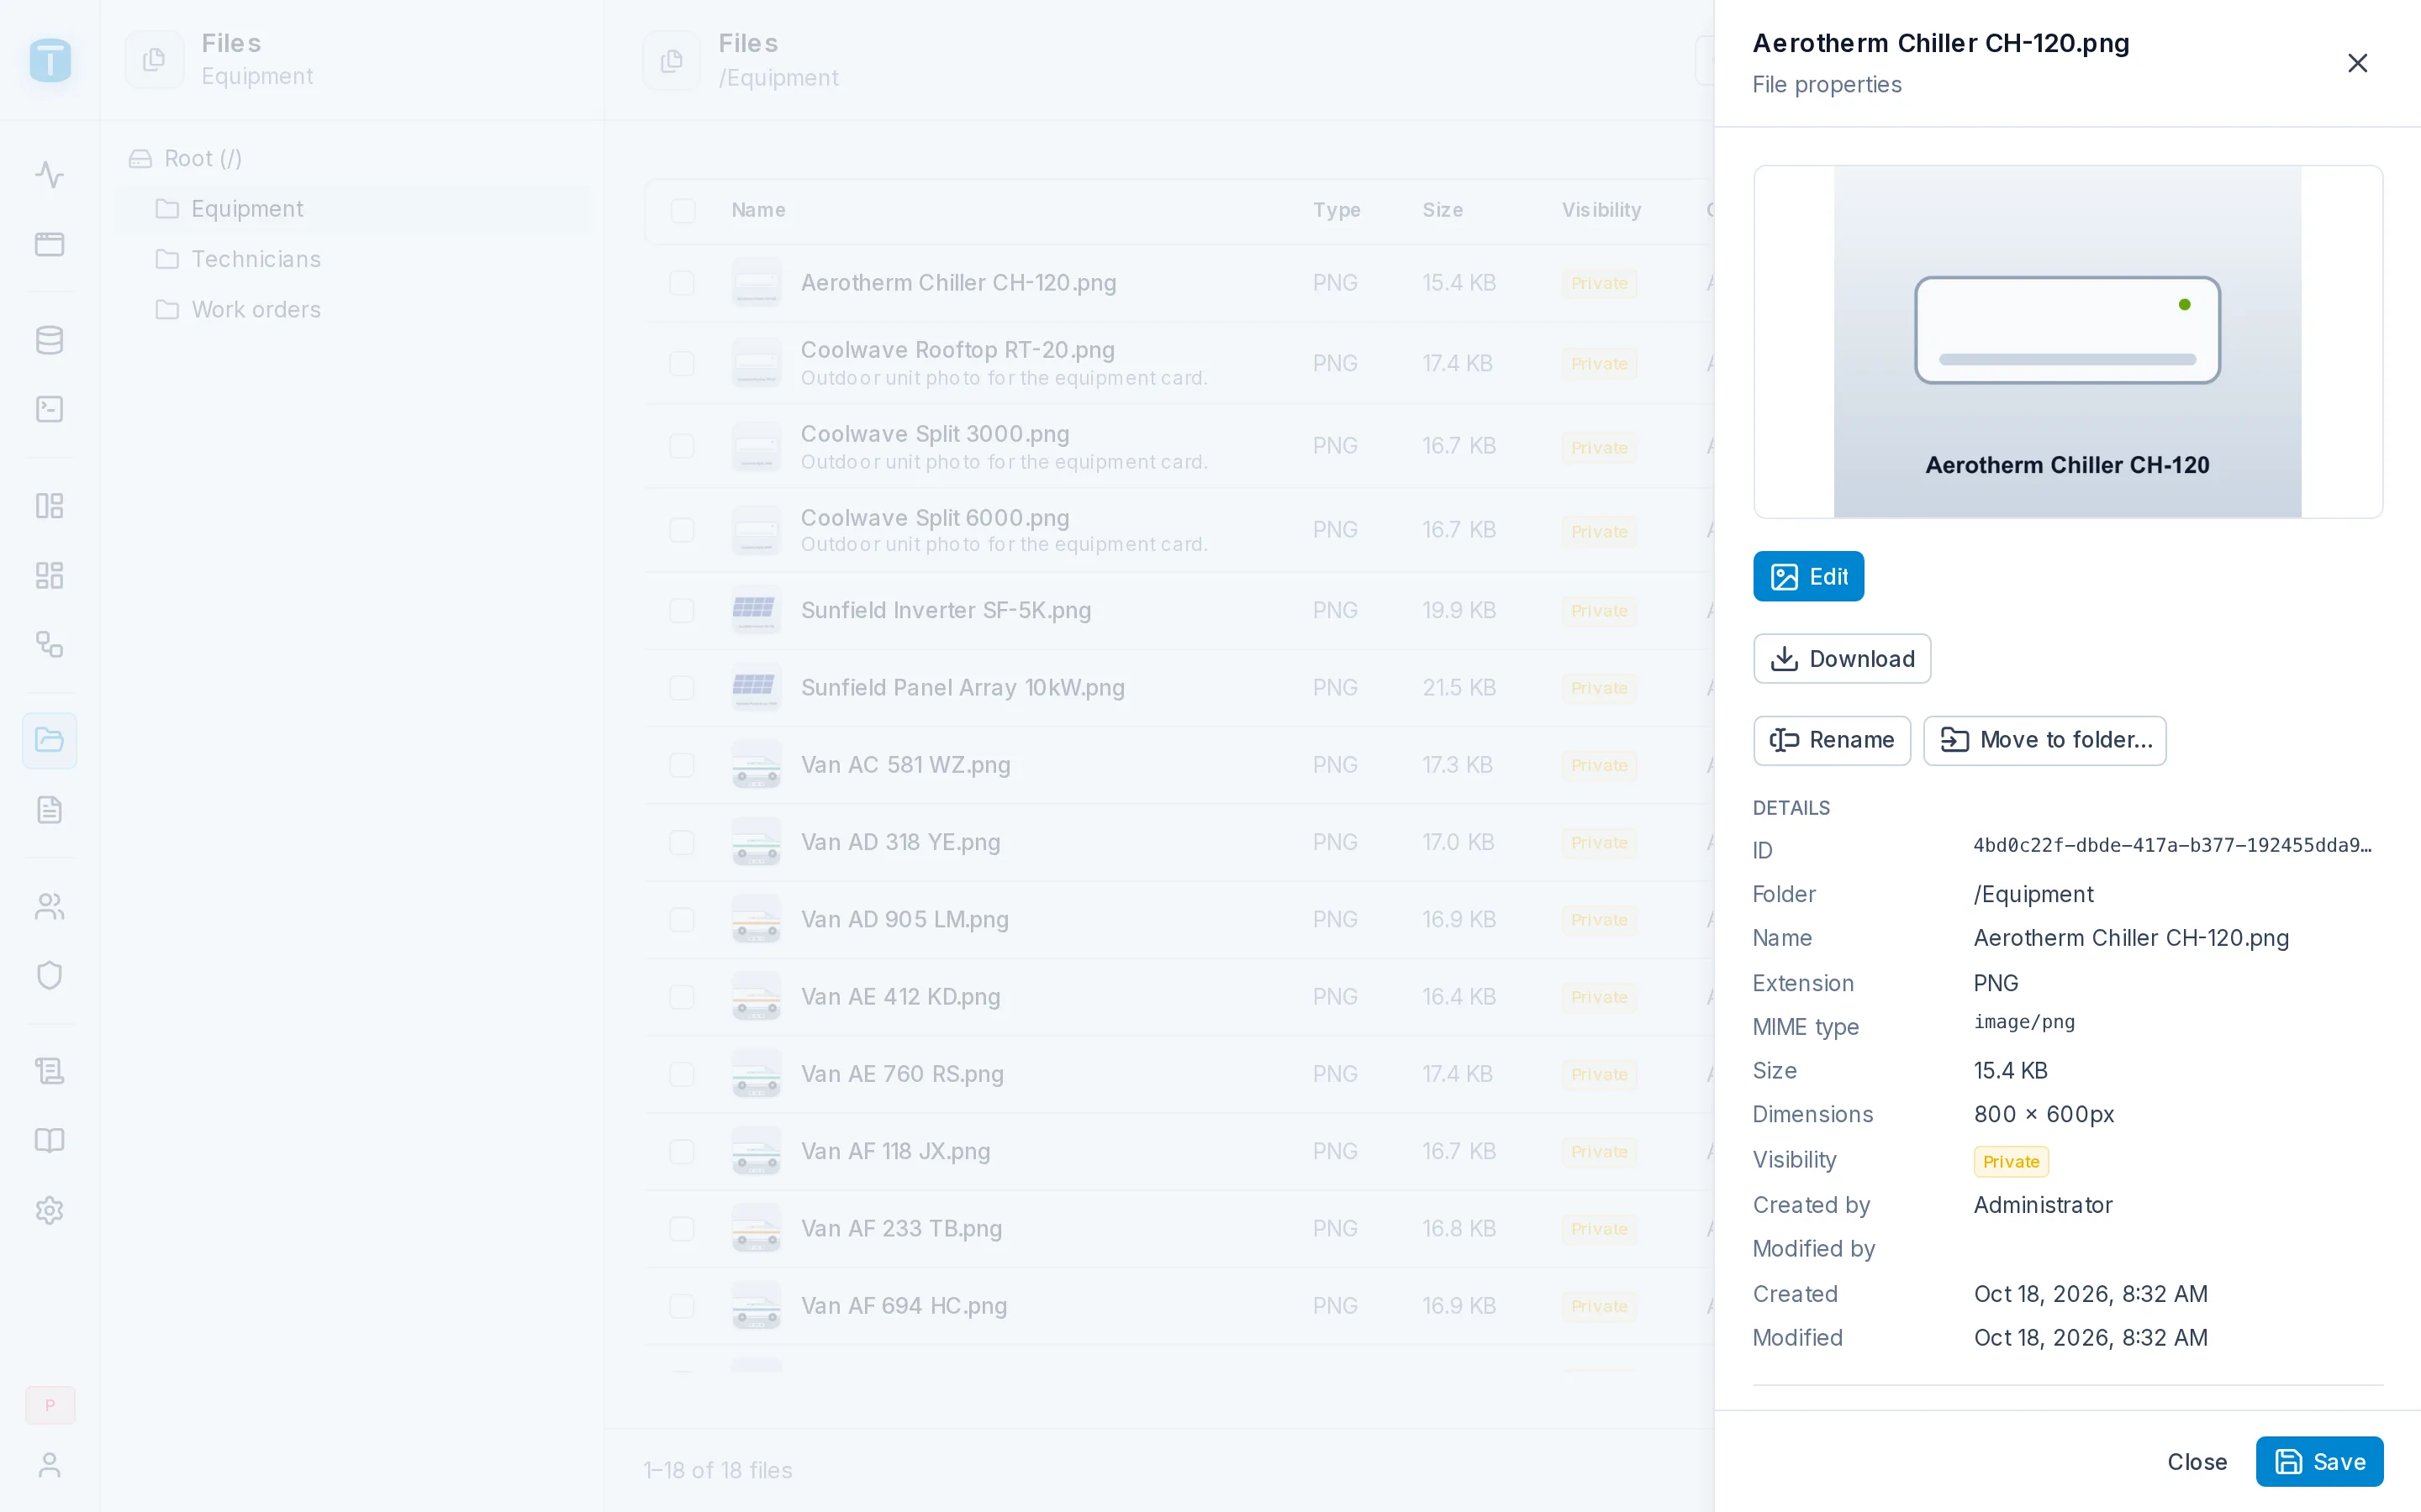This screenshot has width=2421, height=1512.
Task: Open the shield security icon in sidebar
Action: (49, 975)
